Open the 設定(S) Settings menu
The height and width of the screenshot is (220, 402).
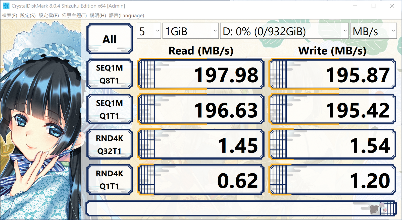[x=28, y=16]
